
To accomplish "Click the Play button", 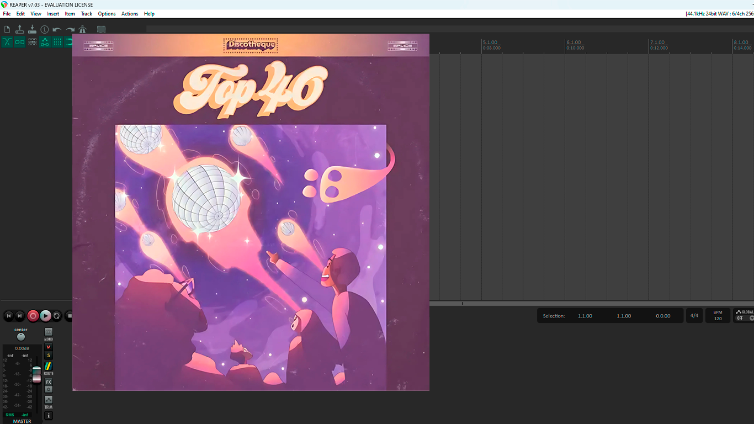I will pos(45,316).
